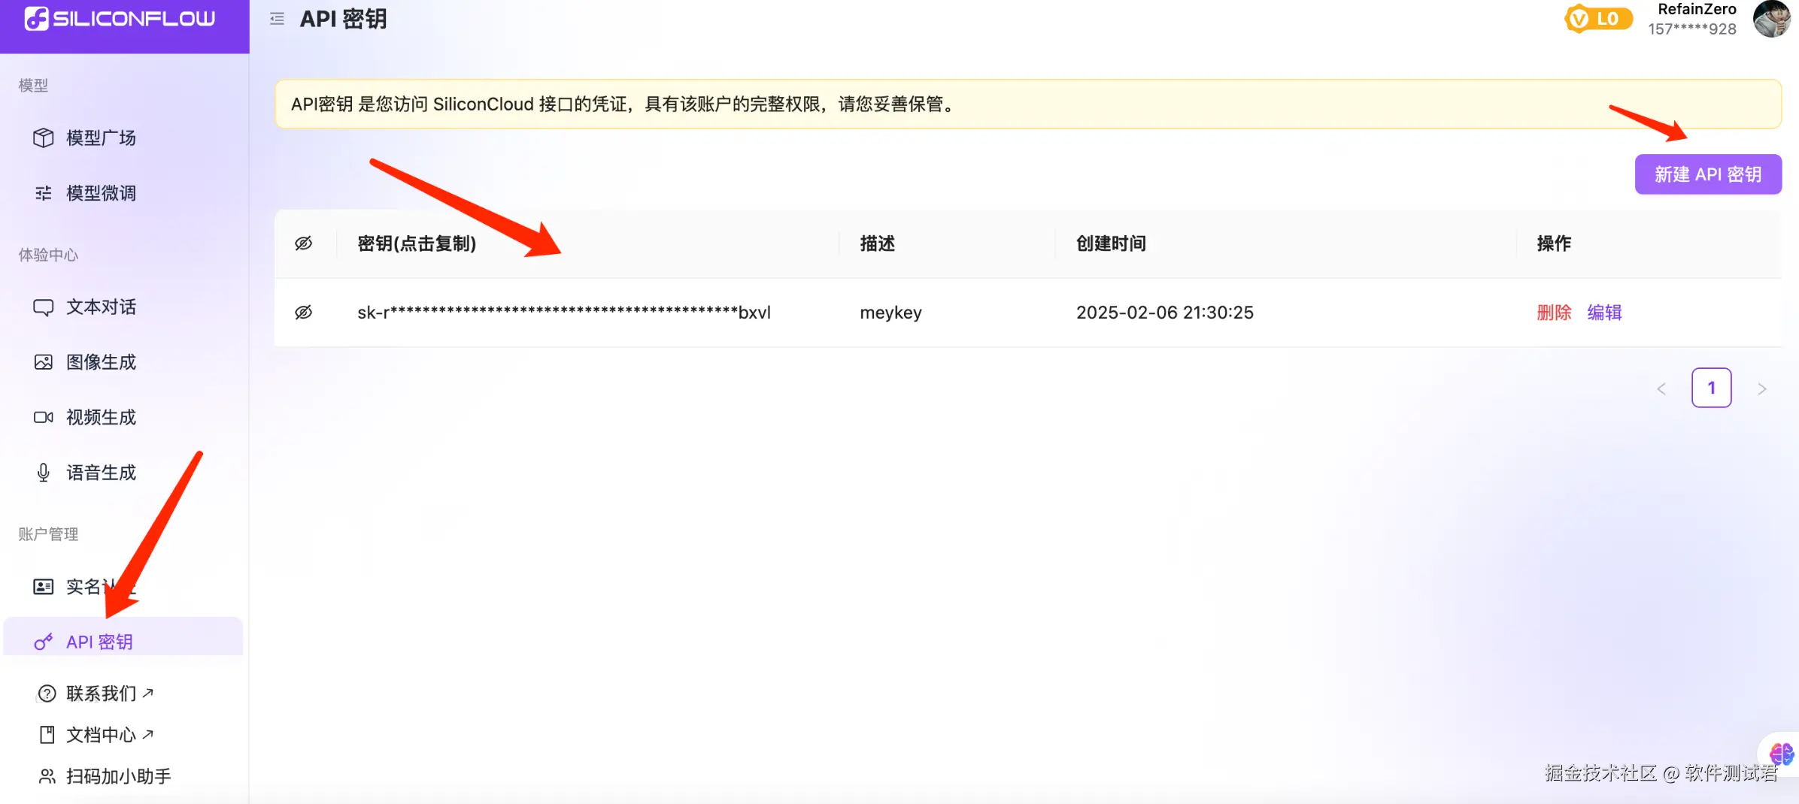Click the API 密钥 key icon
The image size is (1799, 804).
44,642
